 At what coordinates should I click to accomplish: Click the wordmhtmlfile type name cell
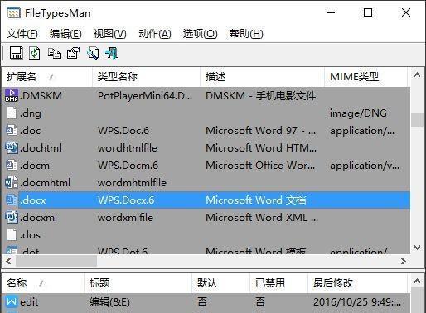[132, 183]
